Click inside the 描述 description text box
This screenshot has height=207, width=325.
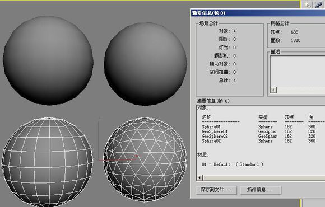(298, 72)
